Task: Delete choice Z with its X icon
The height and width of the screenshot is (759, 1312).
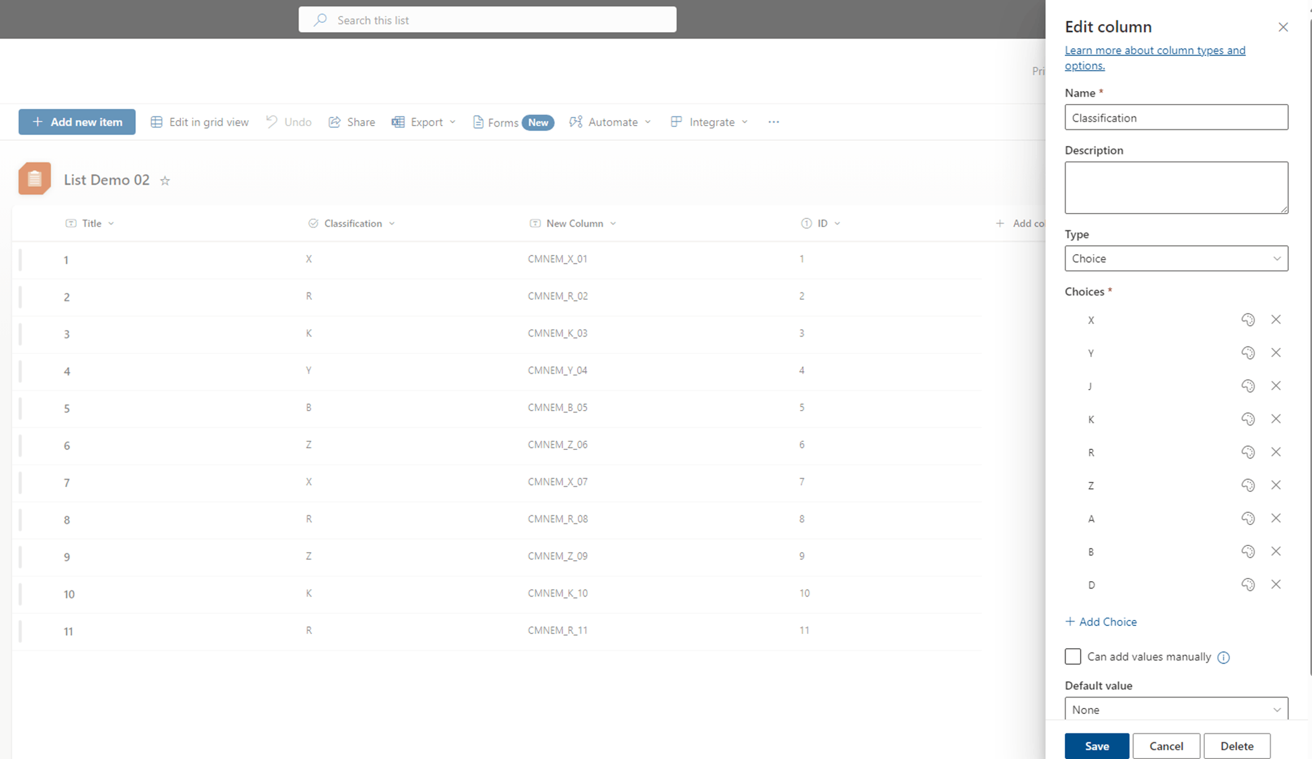Action: (1276, 485)
